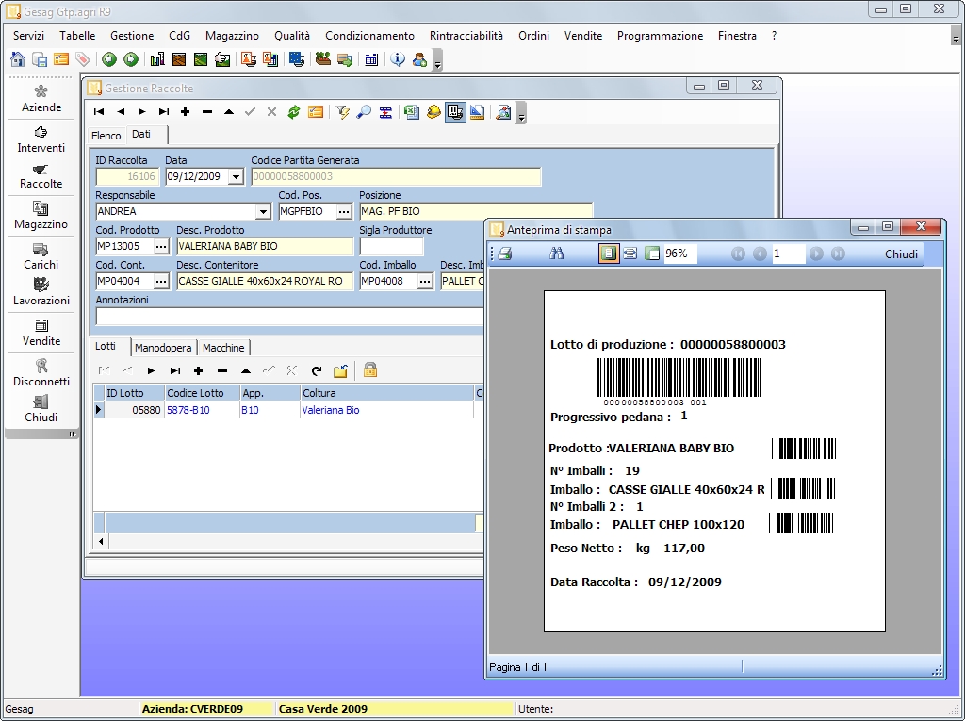Toggle the green page view button in preview toolbar
965x721 pixels.
(652, 254)
